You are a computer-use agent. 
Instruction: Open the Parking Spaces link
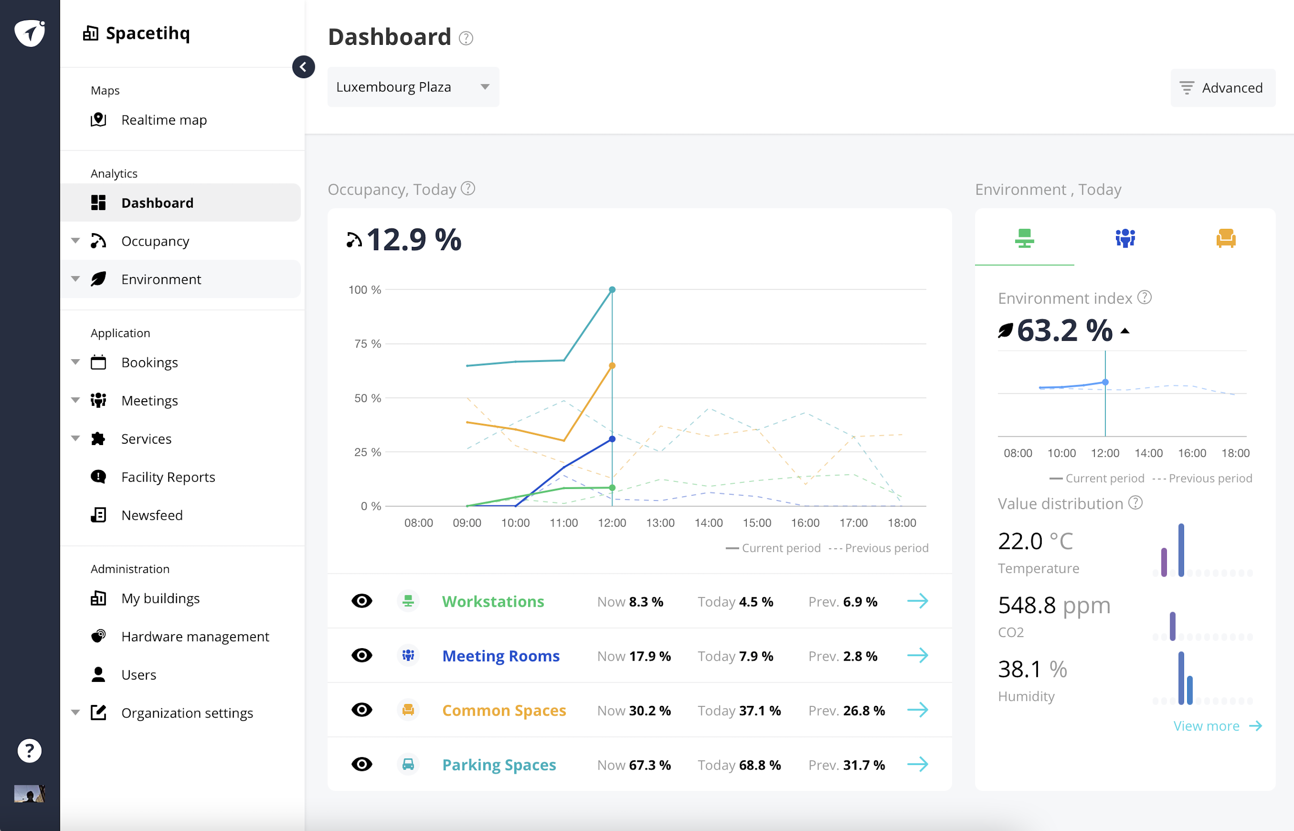(x=499, y=765)
